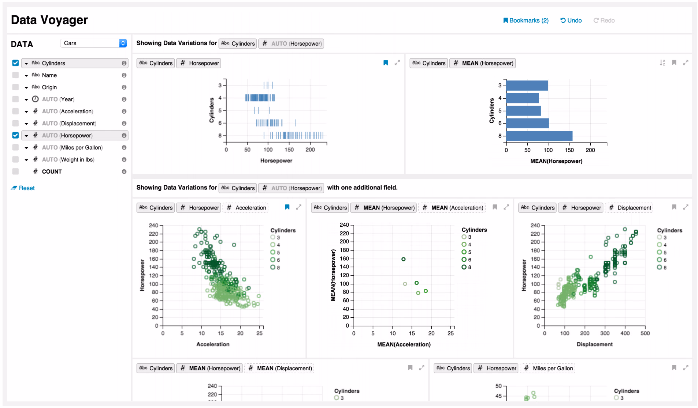The image size is (698, 408).
Task: Bookmark the MEAN(Horsepower) bar chart
Action: tap(674, 63)
